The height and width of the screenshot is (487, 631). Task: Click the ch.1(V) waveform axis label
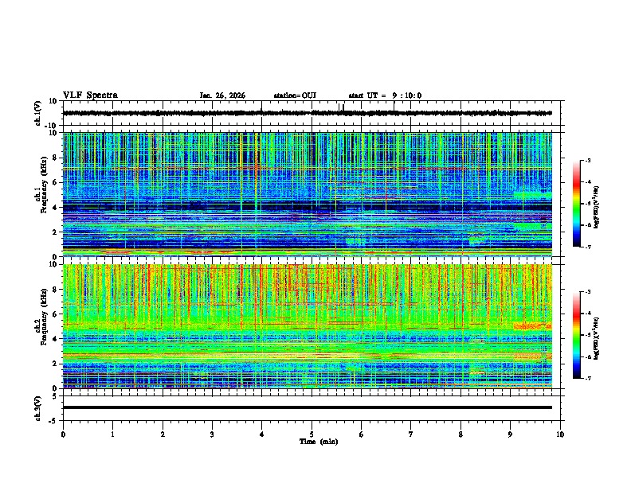click(x=37, y=113)
